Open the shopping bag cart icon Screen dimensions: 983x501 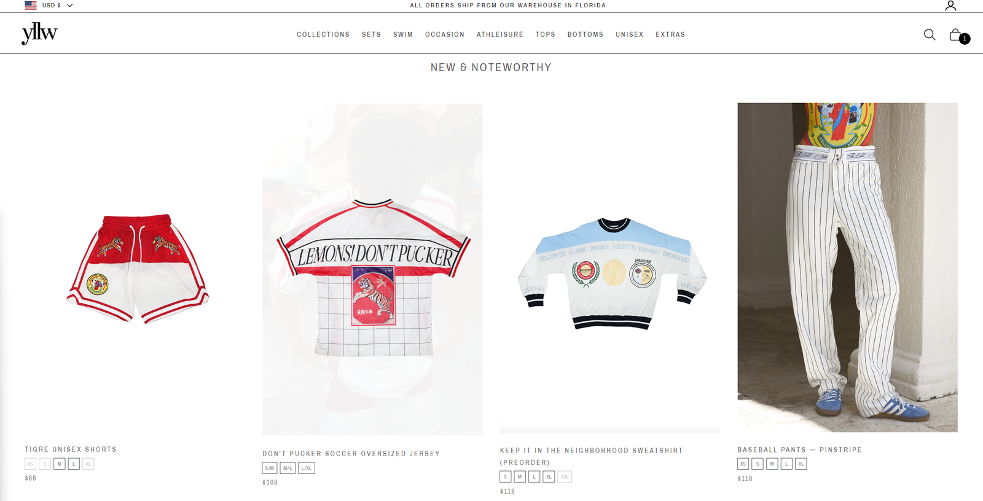click(x=956, y=35)
